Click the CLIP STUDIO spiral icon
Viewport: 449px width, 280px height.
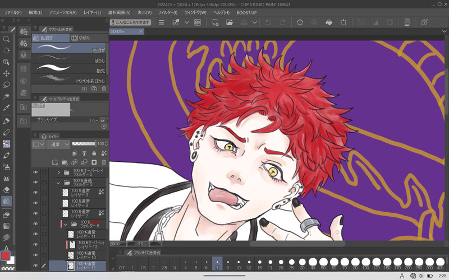[x=198, y=22]
